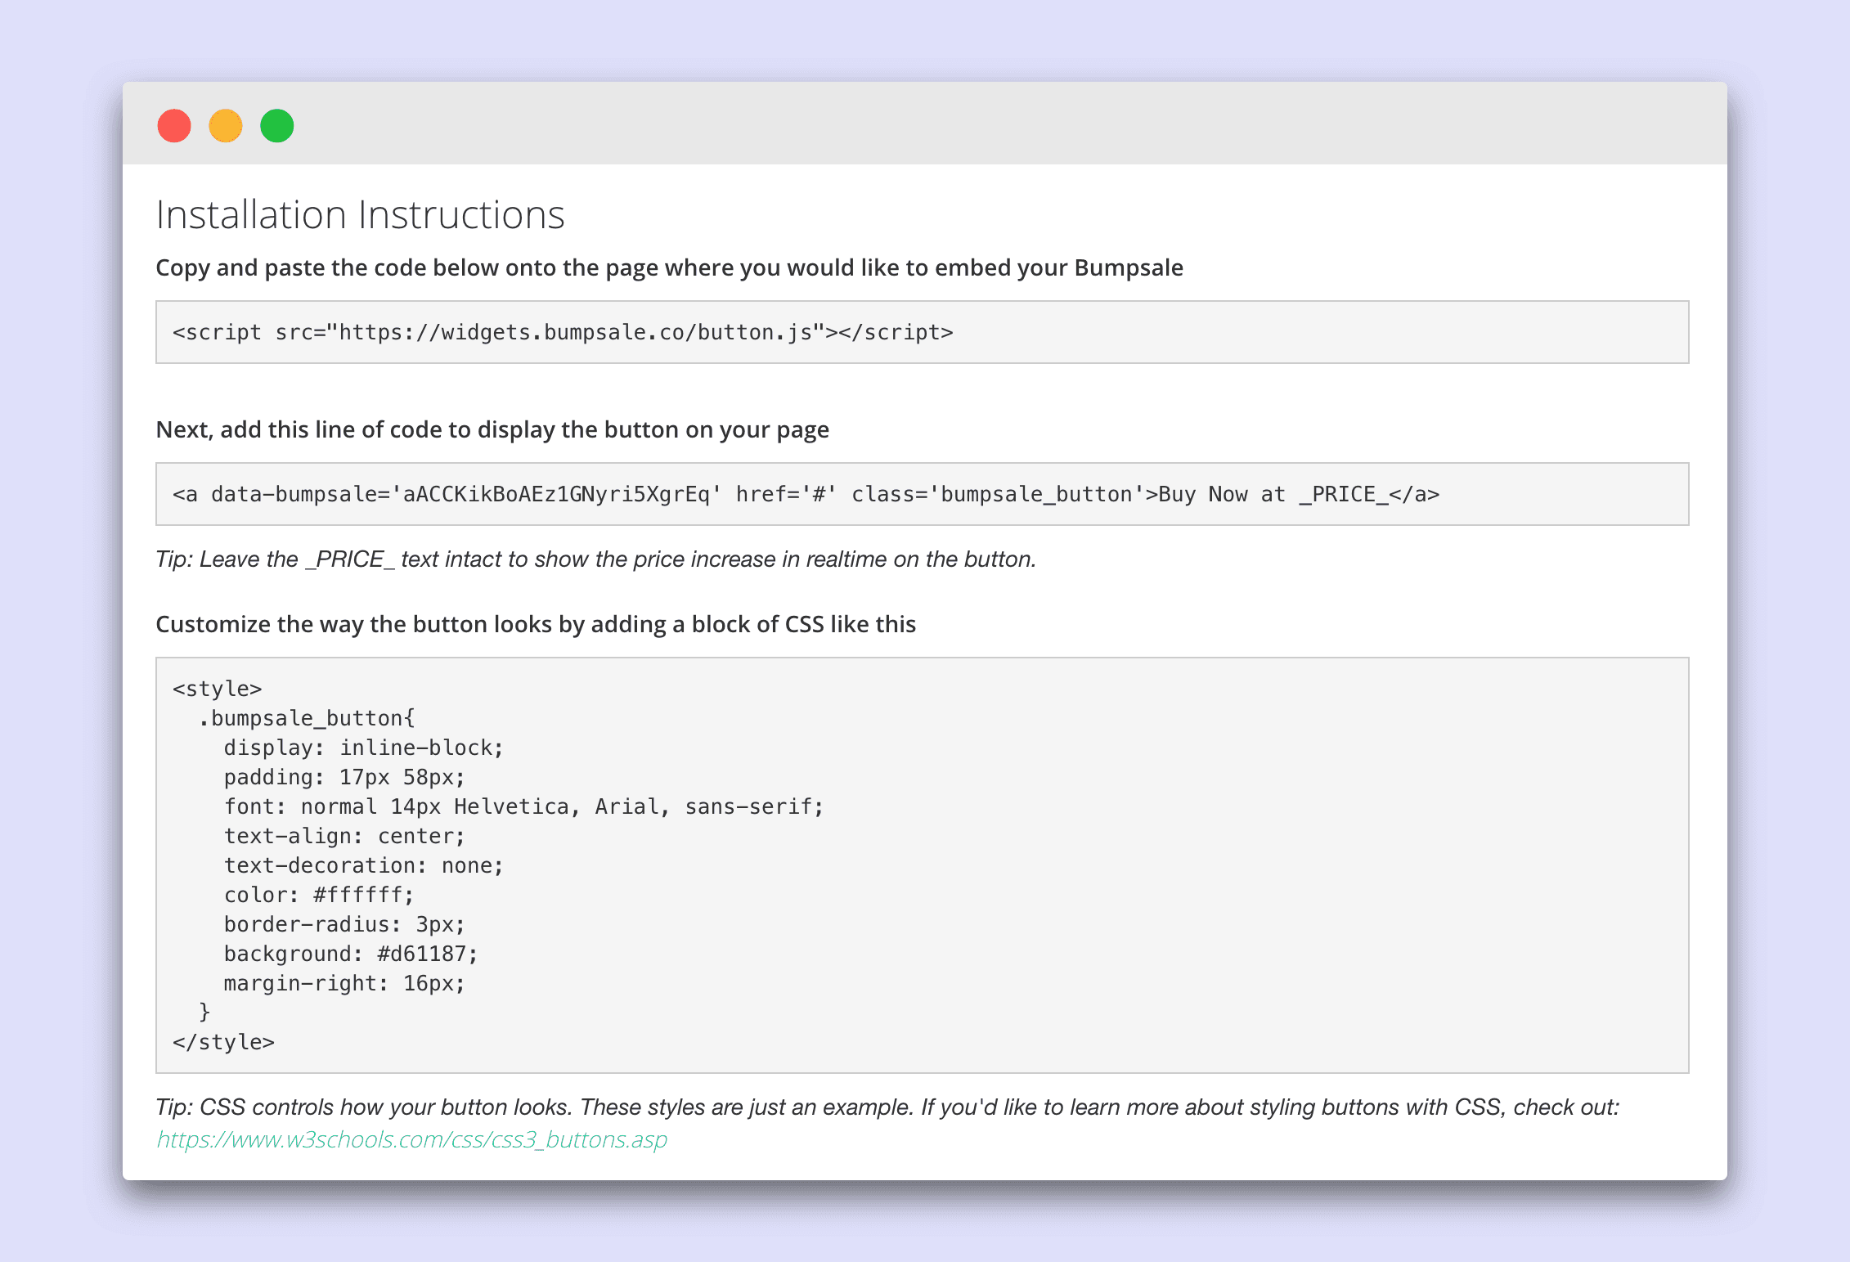Viewport: 1850px width, 1262px height.
Task: Click the green maximize window dot
Action: point(277,126)
